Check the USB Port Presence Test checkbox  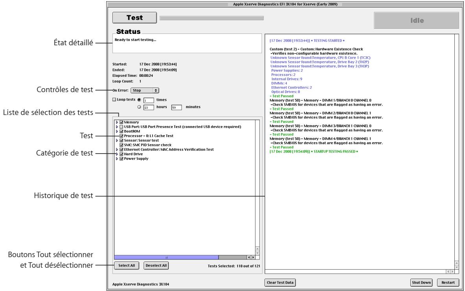click(x=121, y=127)
